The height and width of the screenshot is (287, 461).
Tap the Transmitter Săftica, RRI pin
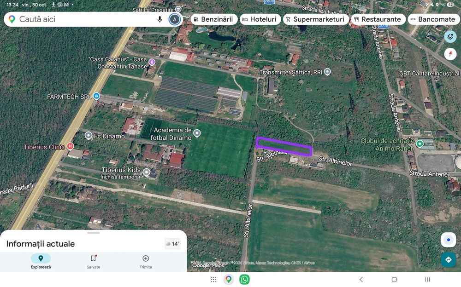pyautogui.click(x=327, y=72)
